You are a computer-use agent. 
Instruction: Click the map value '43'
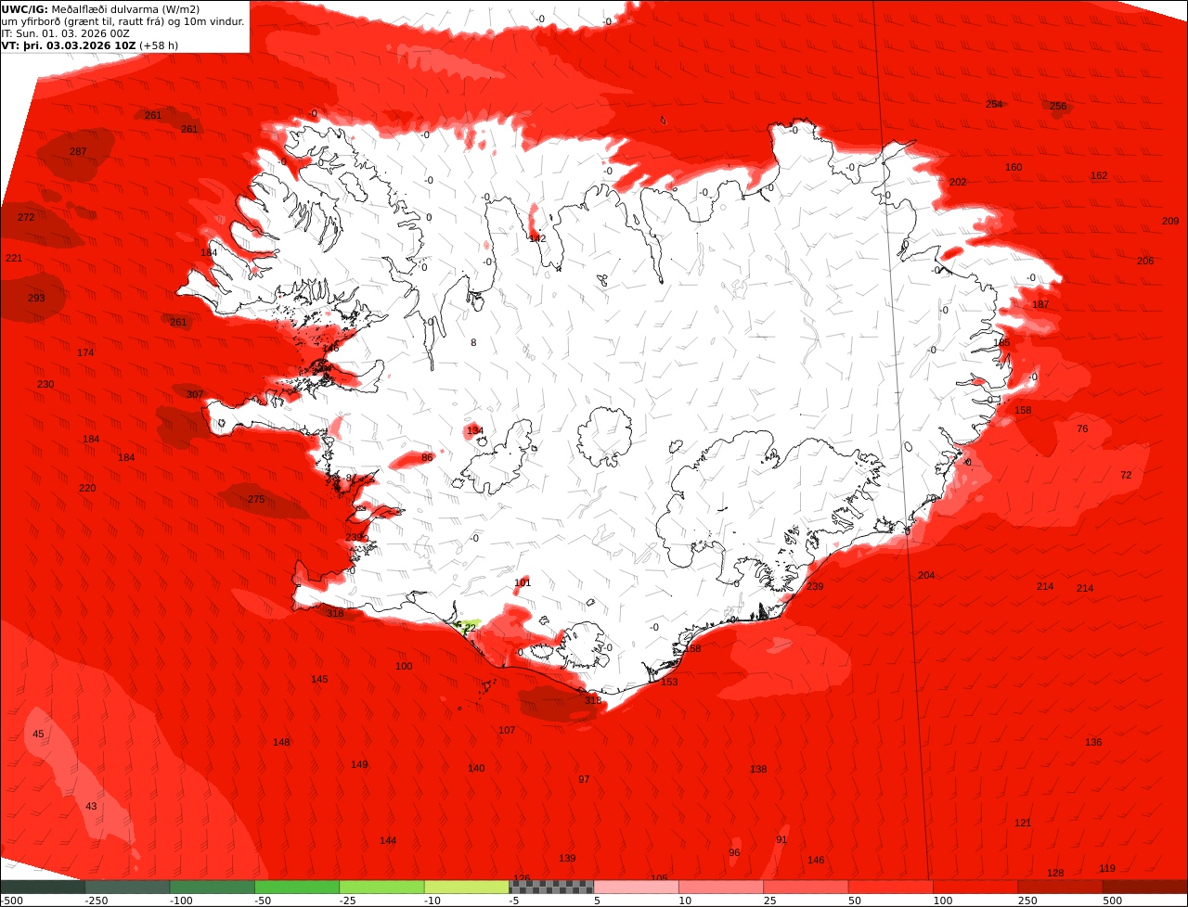(91, 806)
